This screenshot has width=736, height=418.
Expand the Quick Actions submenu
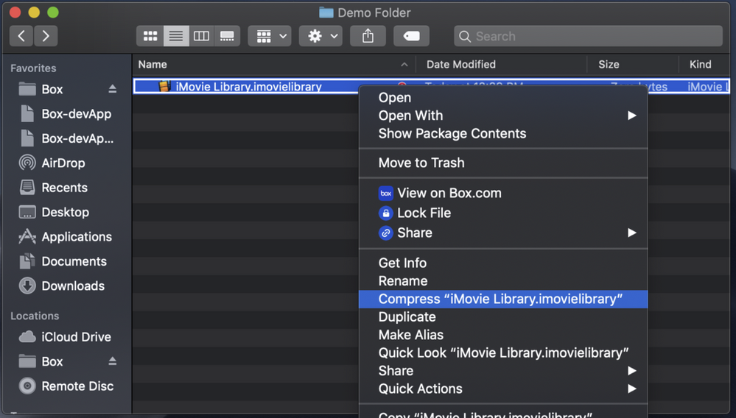point(503,389)
